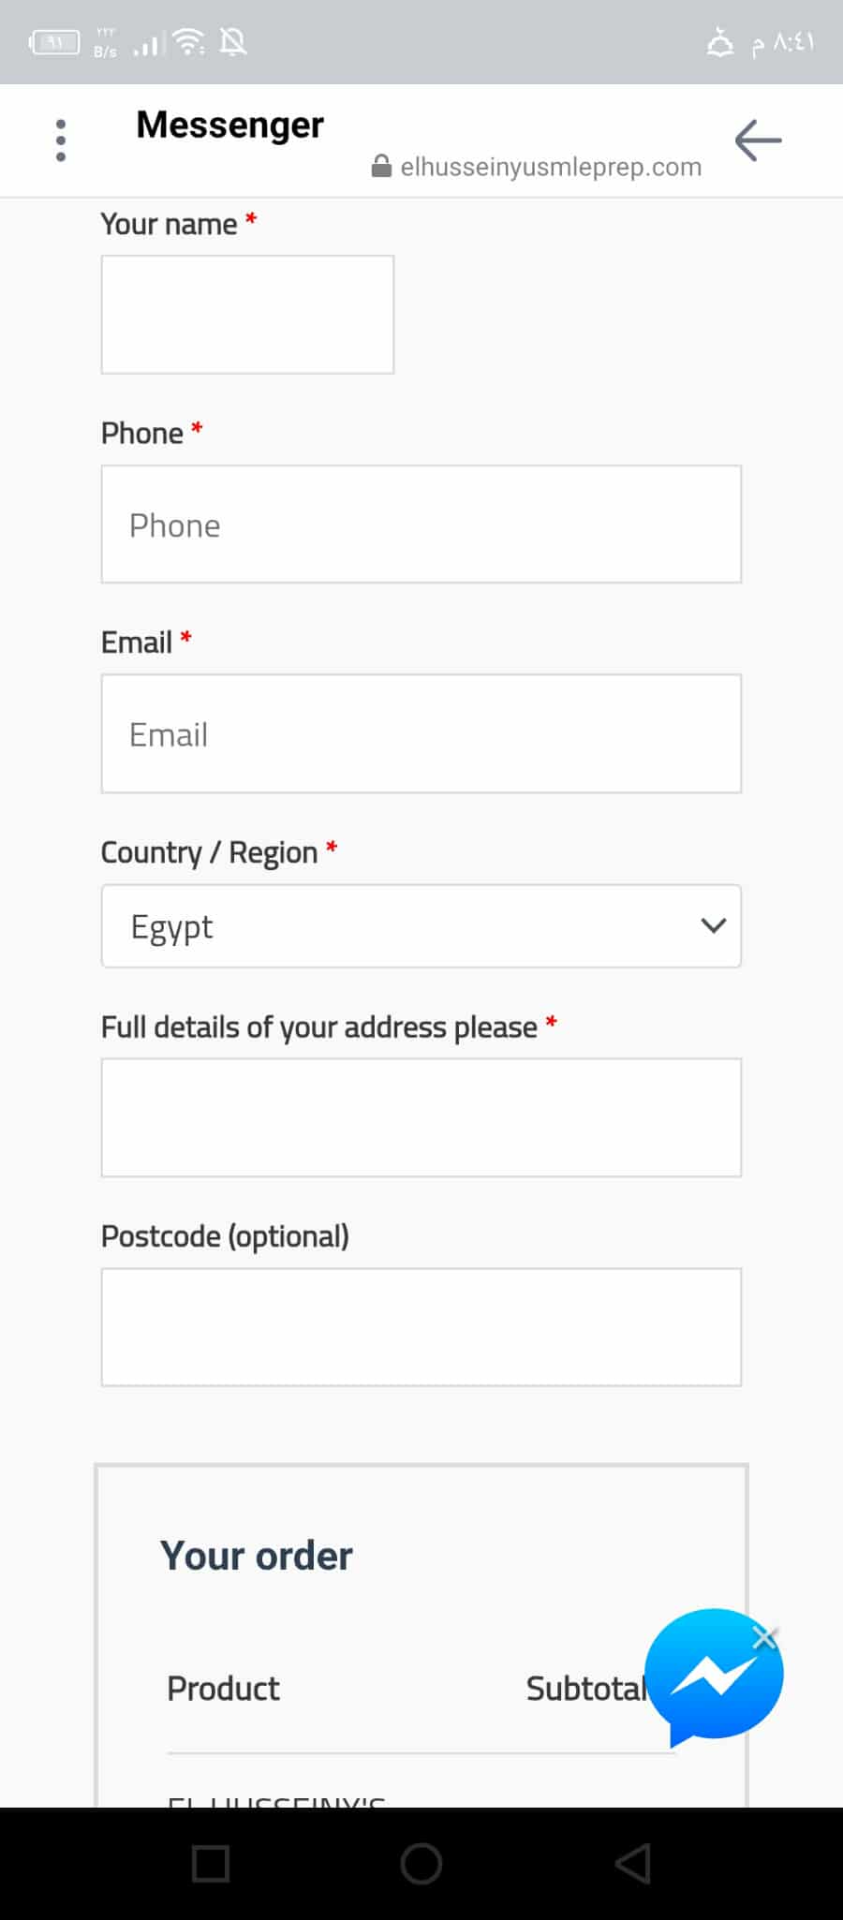Viewport: 843px width, 1920px height.
Task: Focus the Postcode optional field
Action: pos(421,1327)
